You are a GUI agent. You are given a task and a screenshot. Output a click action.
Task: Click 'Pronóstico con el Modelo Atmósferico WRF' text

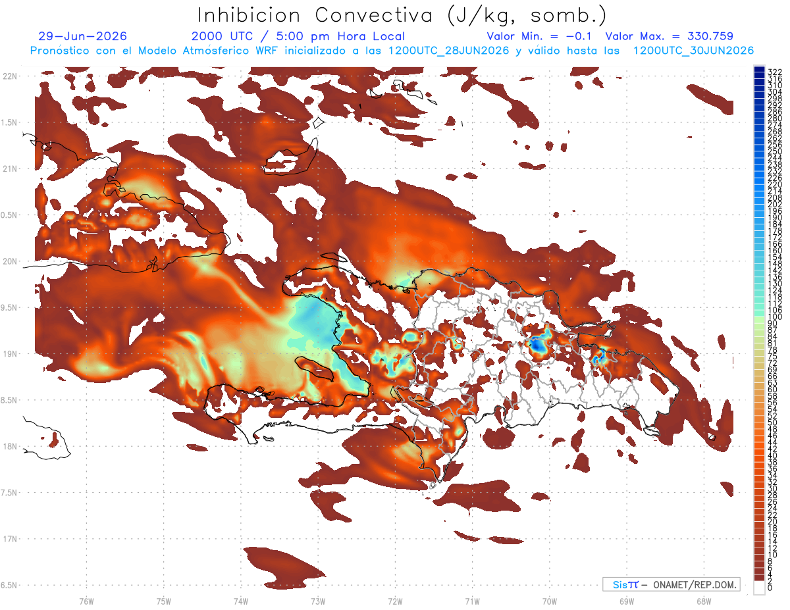156,51
